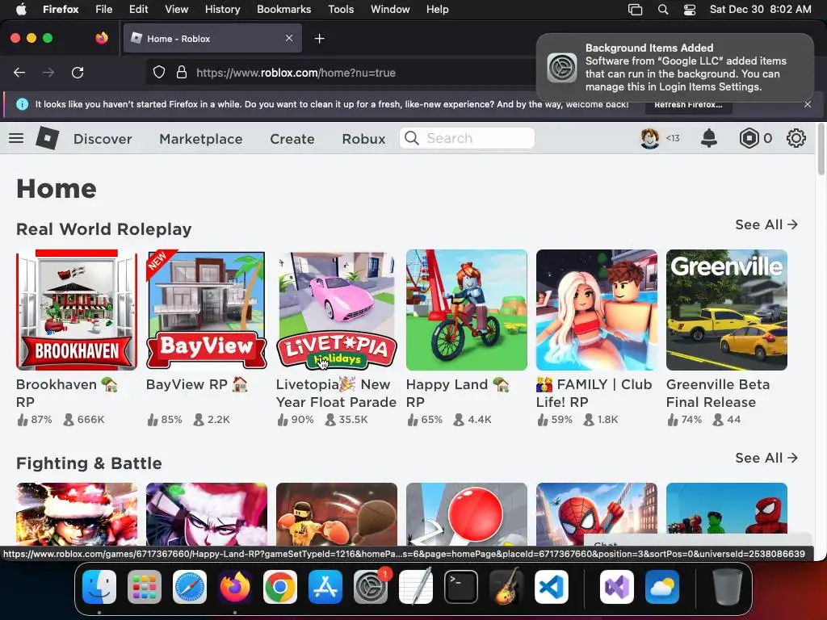Viewport: 827px width, 620px height.
Task: Open Launchpad from the Dock
Action: 145,587
